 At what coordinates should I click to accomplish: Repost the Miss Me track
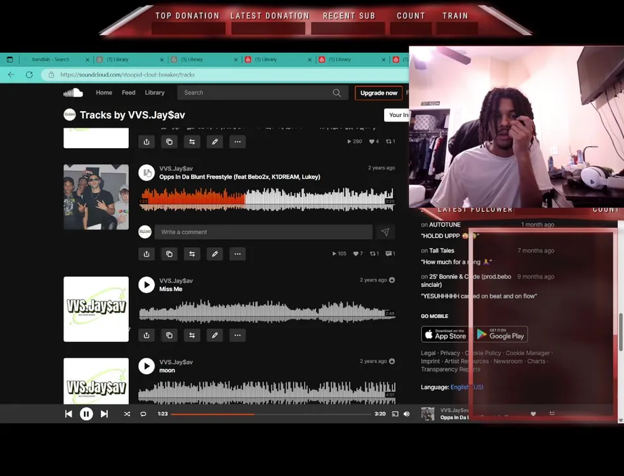coord(192,335)
